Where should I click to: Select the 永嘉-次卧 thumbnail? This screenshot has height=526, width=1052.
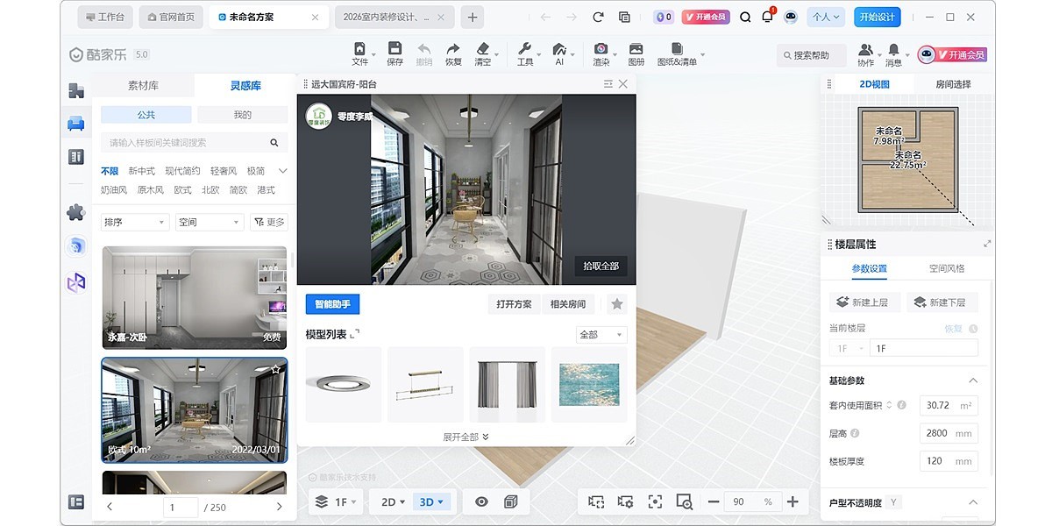(194, 298)
